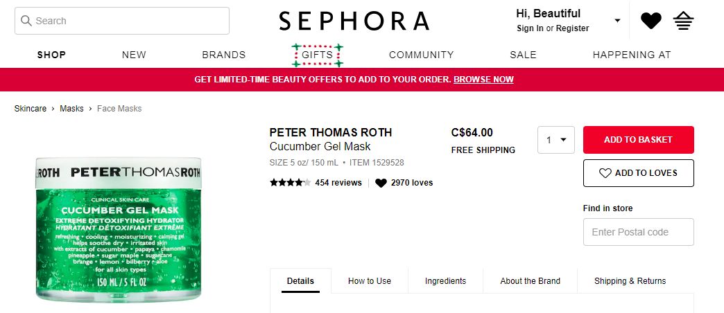Open the Brands menu
This screenshot has height=313, width=724.
[224, 55]
